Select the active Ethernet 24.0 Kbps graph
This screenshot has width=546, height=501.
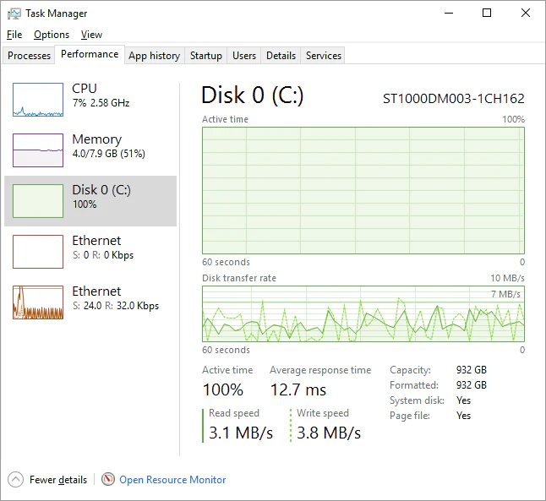38,302
